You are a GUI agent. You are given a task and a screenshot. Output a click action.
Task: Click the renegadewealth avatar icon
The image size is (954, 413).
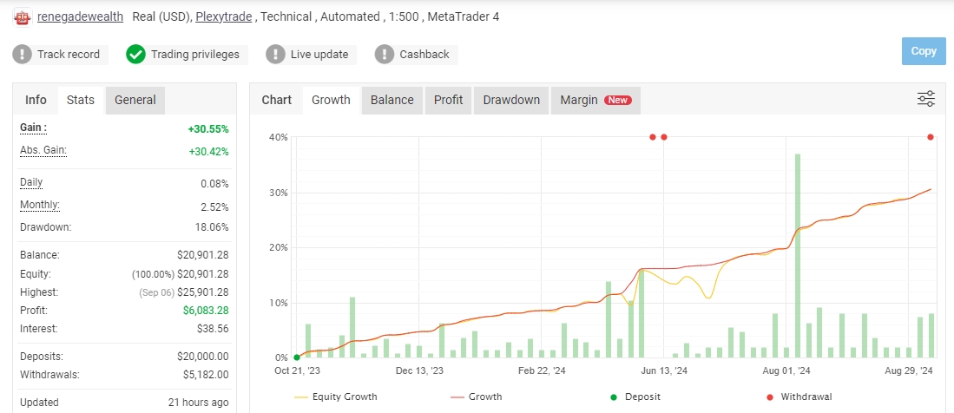coord(23,17)
